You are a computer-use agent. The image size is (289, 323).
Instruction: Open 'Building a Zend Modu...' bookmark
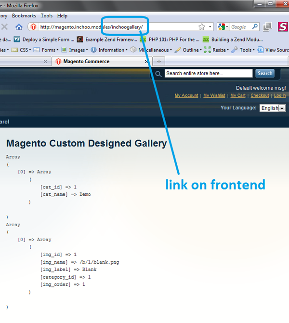pos(233,40)
